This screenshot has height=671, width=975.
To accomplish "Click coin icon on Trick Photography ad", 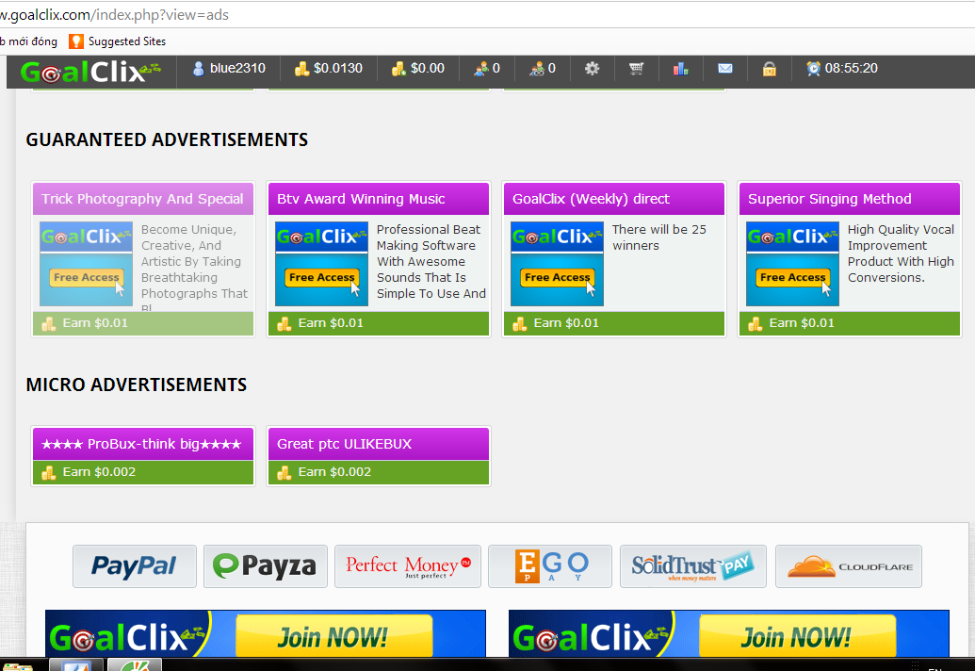I will [x=48, y=323].
